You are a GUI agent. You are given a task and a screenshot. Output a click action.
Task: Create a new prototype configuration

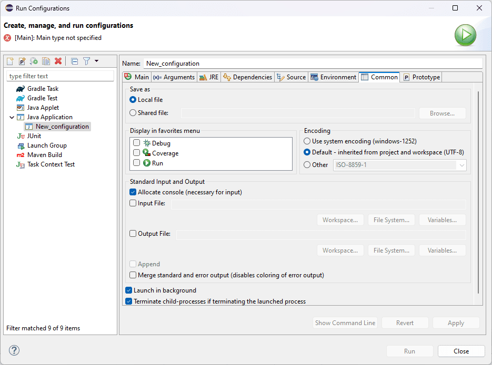tap(22, 61)
